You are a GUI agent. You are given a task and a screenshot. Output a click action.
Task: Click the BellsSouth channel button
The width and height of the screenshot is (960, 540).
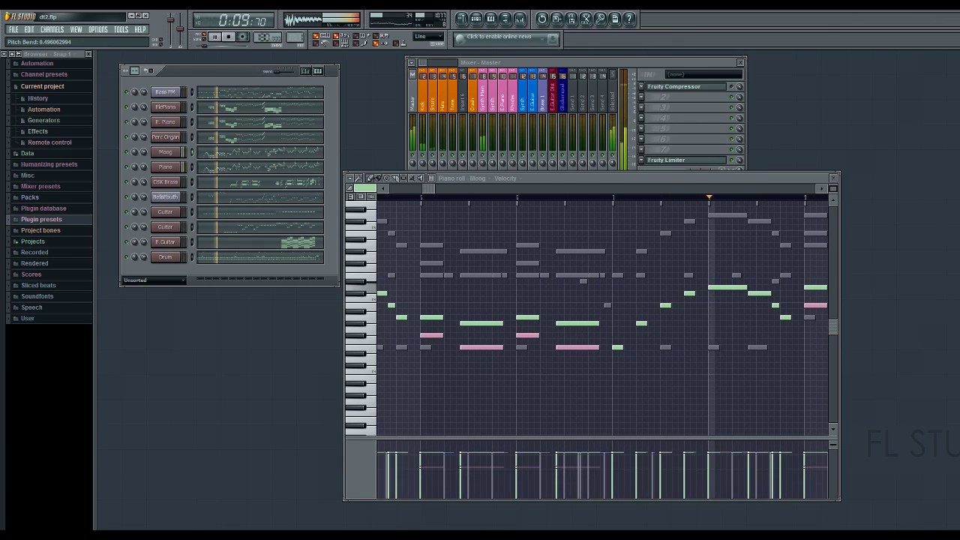click(166, 197)
